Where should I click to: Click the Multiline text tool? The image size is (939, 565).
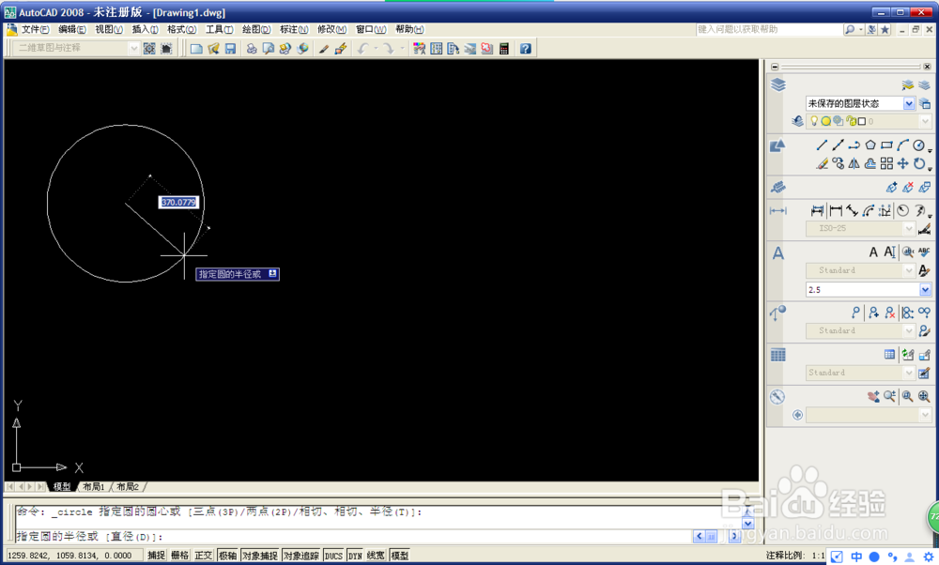click(x=873, y=252)
